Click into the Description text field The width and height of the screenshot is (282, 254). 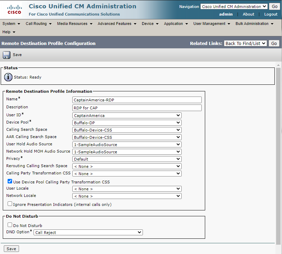pos(137,108)
